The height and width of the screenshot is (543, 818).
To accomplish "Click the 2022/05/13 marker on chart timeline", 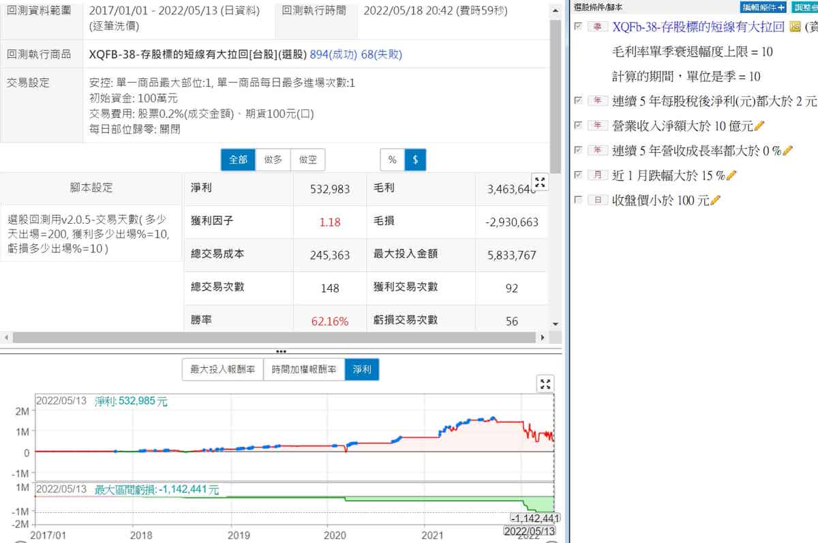I will point(529,531).
